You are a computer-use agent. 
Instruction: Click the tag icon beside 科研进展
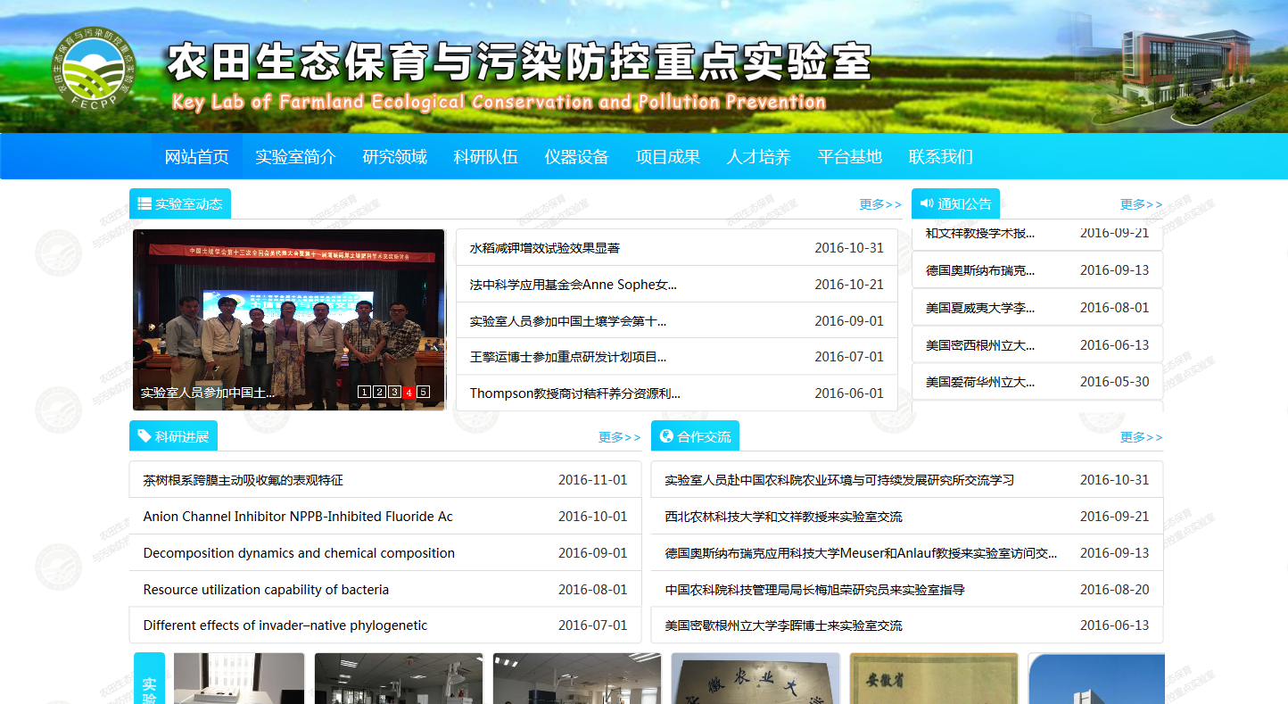tap(144, 435)
